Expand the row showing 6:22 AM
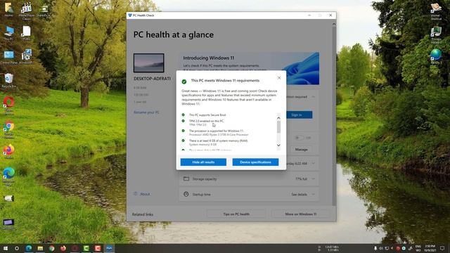Screen dimensions: 450x253 tap(313, 164)
